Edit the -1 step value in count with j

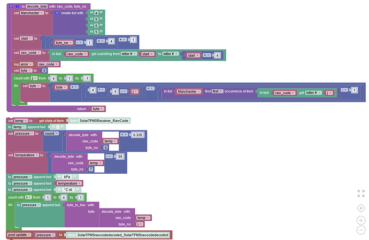point(87,79)
